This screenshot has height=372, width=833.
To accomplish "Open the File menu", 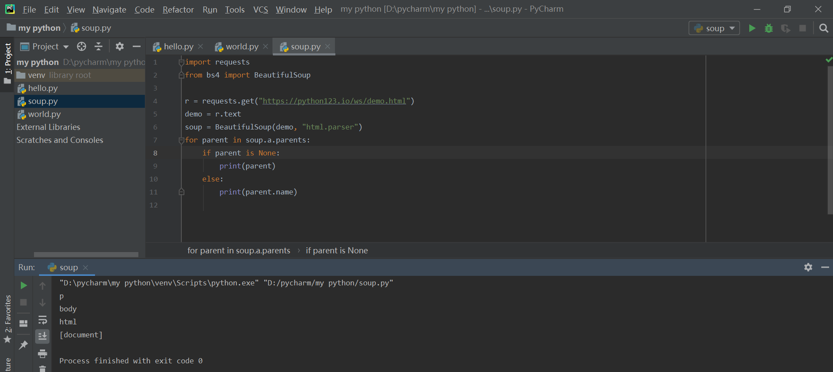I will pos(30,9).
